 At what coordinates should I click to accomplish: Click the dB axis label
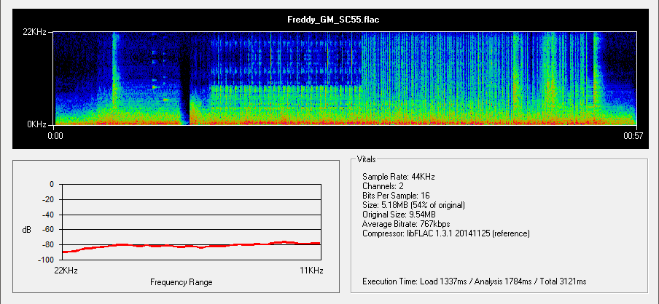click(x=27, y=230)
